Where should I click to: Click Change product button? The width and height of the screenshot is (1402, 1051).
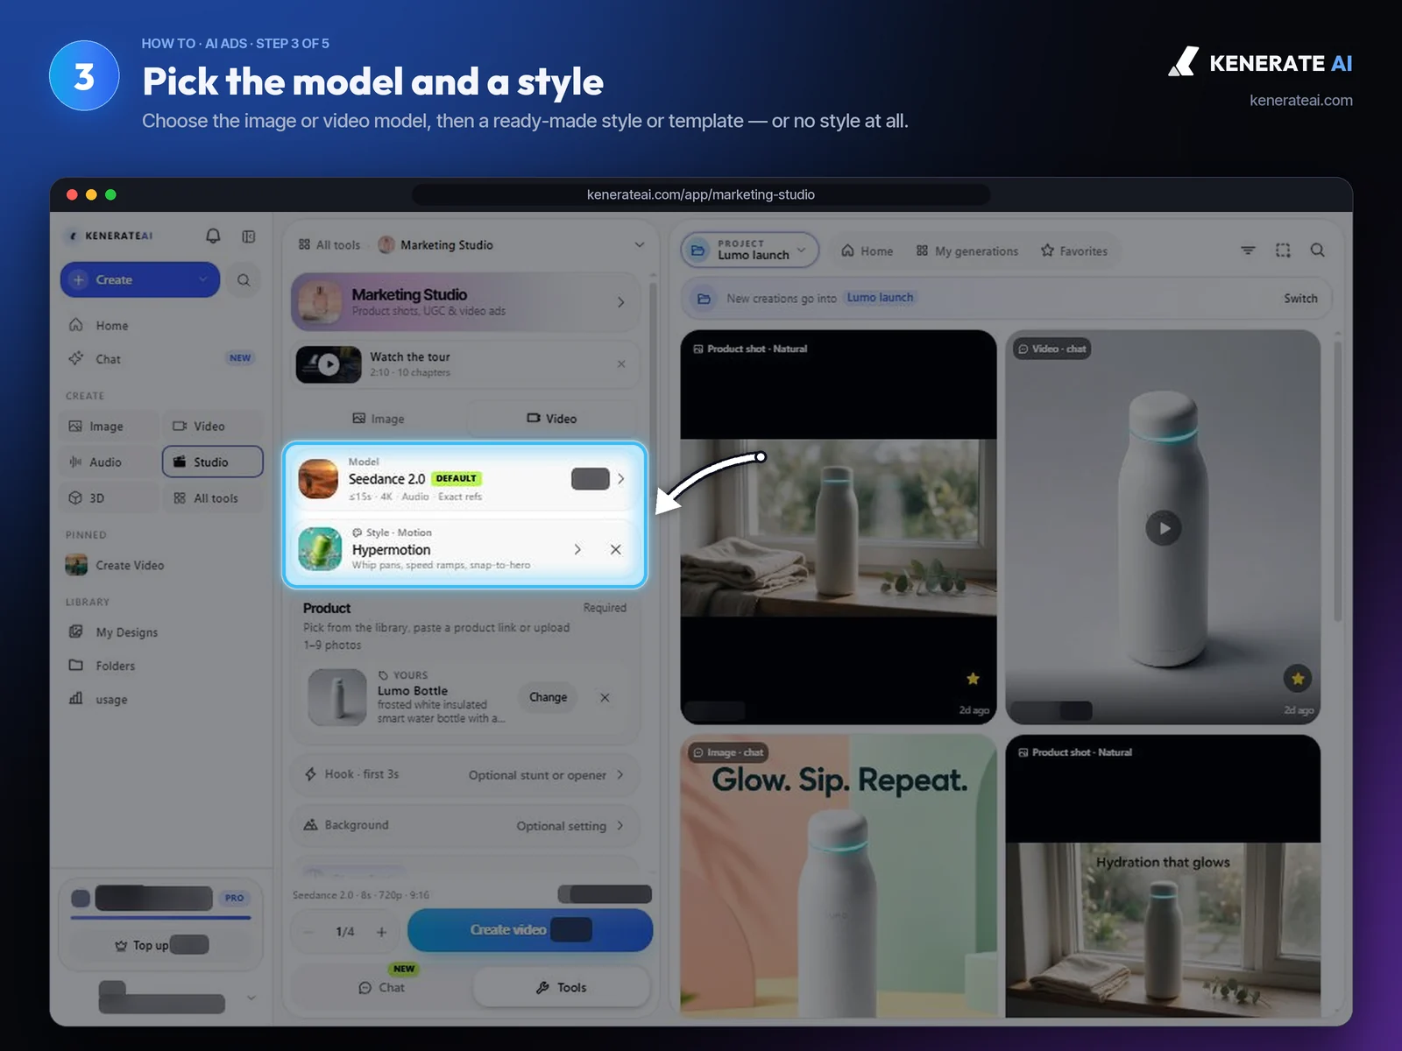coord(548,698)
